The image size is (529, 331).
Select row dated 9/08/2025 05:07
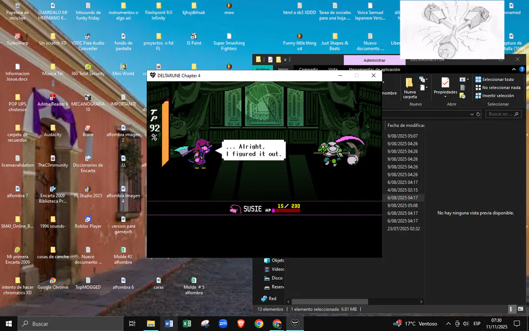click(x=403, y=136)
